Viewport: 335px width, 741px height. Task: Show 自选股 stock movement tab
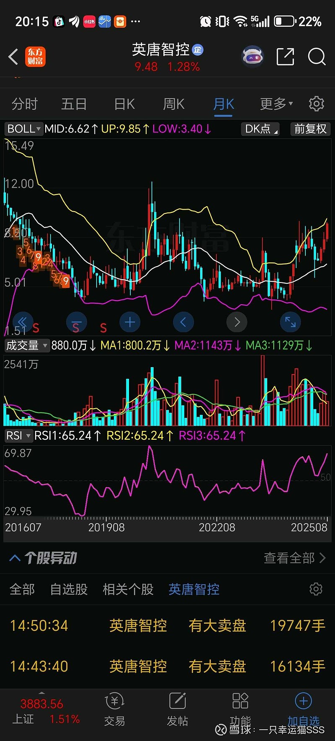click(69, 589)
